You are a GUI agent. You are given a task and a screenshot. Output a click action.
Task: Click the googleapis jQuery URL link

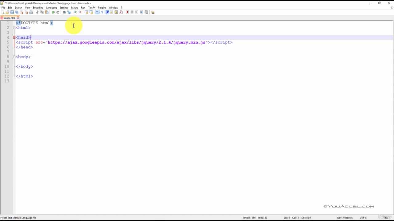coord(127,42)
